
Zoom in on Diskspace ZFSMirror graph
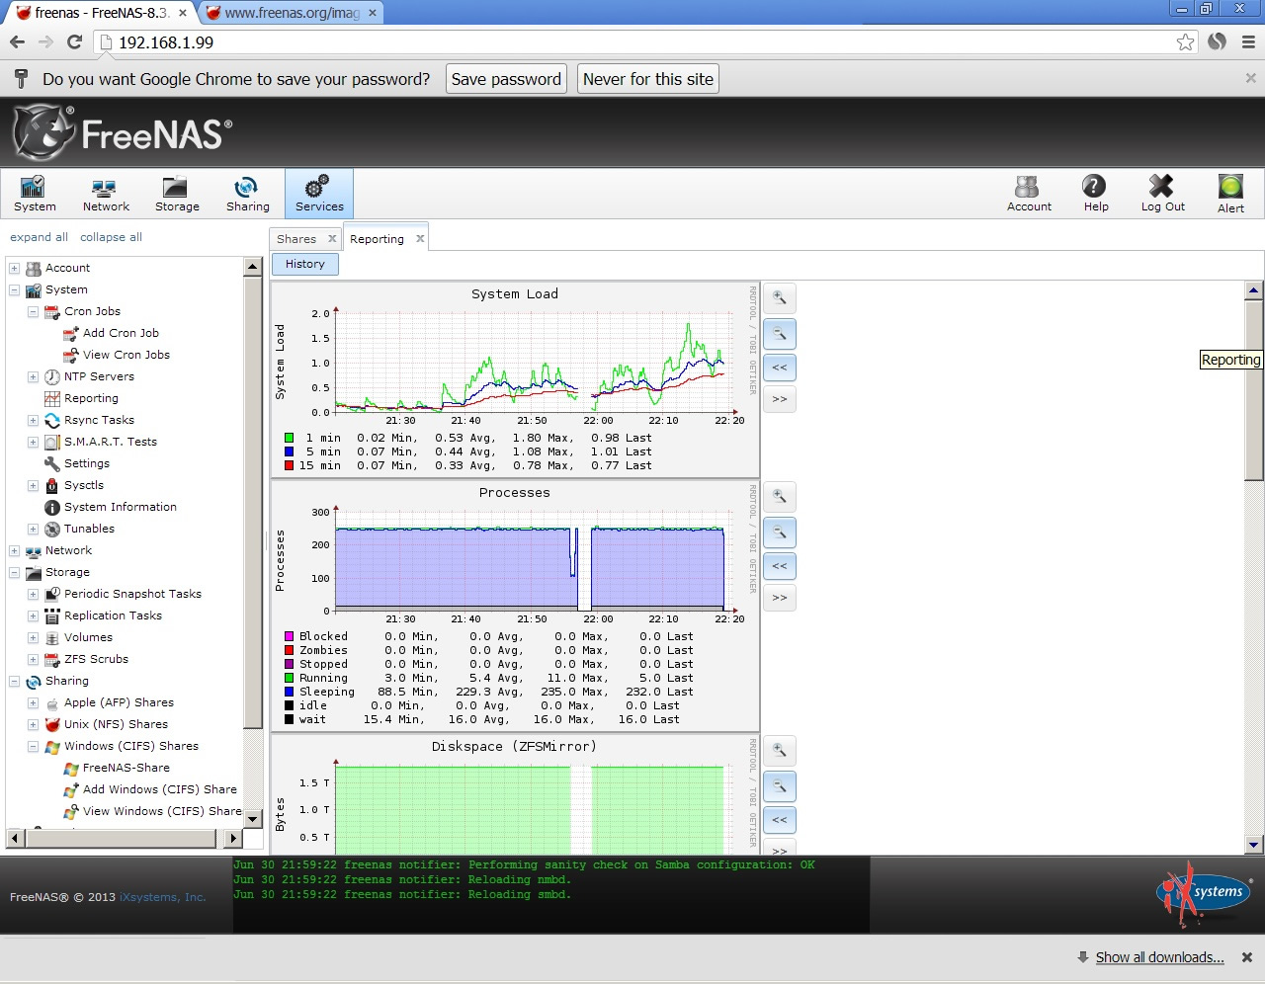coord(780,751)
